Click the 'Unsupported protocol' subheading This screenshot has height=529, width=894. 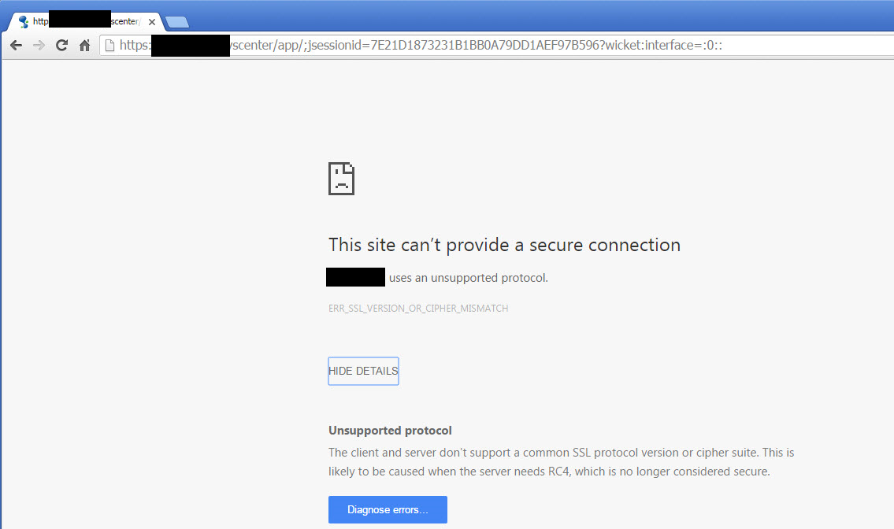point(390,431)
